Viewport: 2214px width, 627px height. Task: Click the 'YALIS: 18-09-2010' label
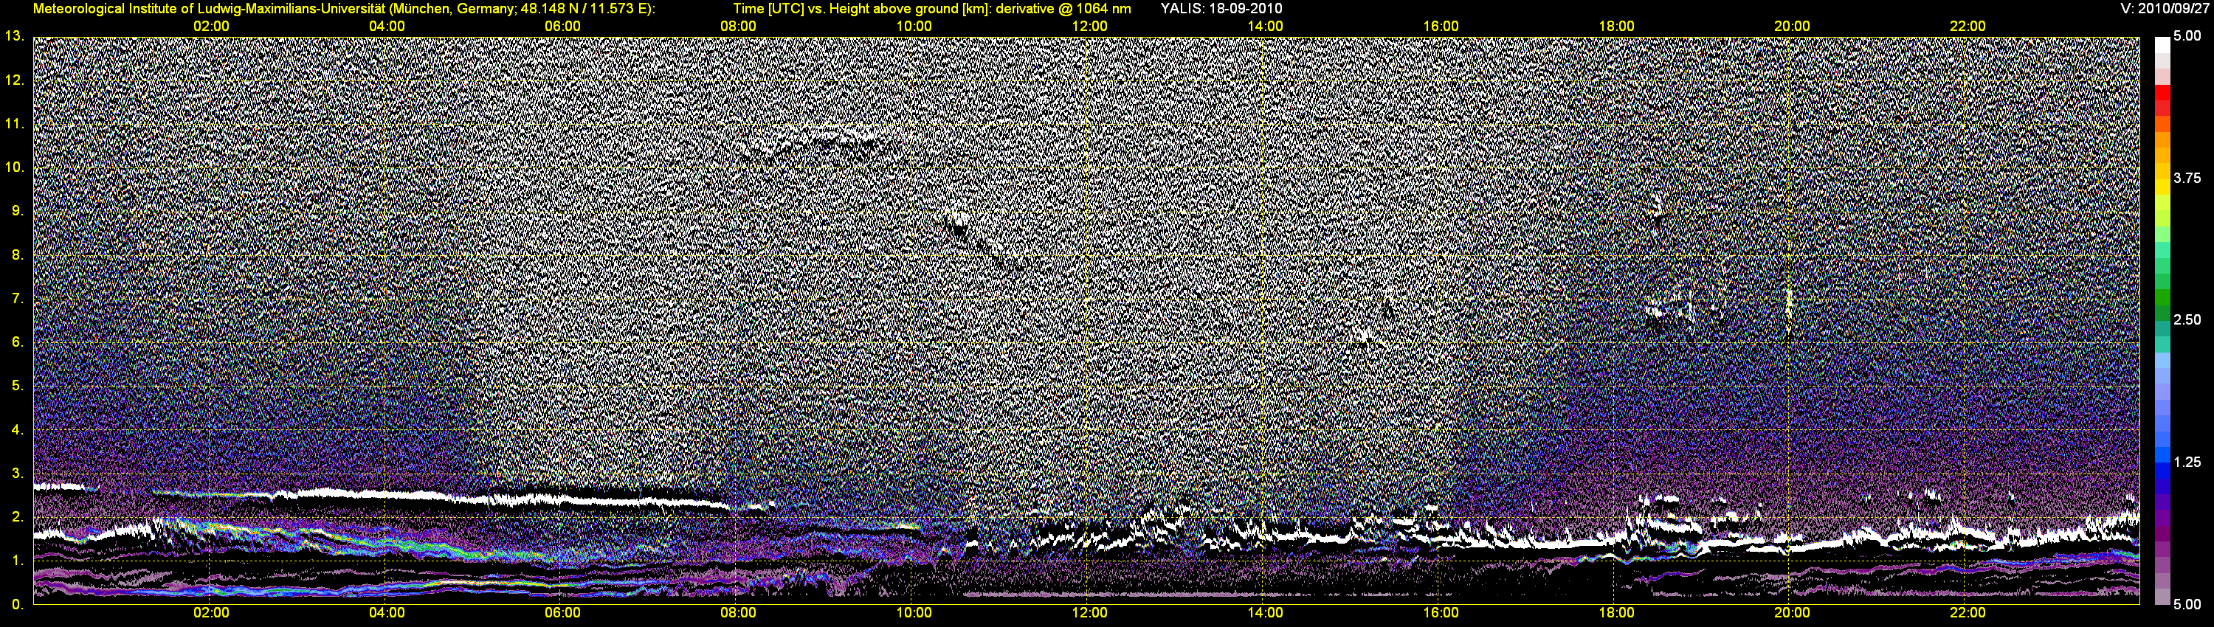[x=1221, y=9]
